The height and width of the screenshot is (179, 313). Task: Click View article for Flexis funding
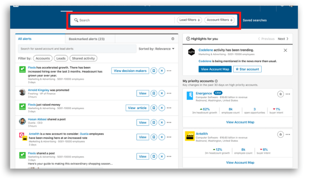click(137, 108)
